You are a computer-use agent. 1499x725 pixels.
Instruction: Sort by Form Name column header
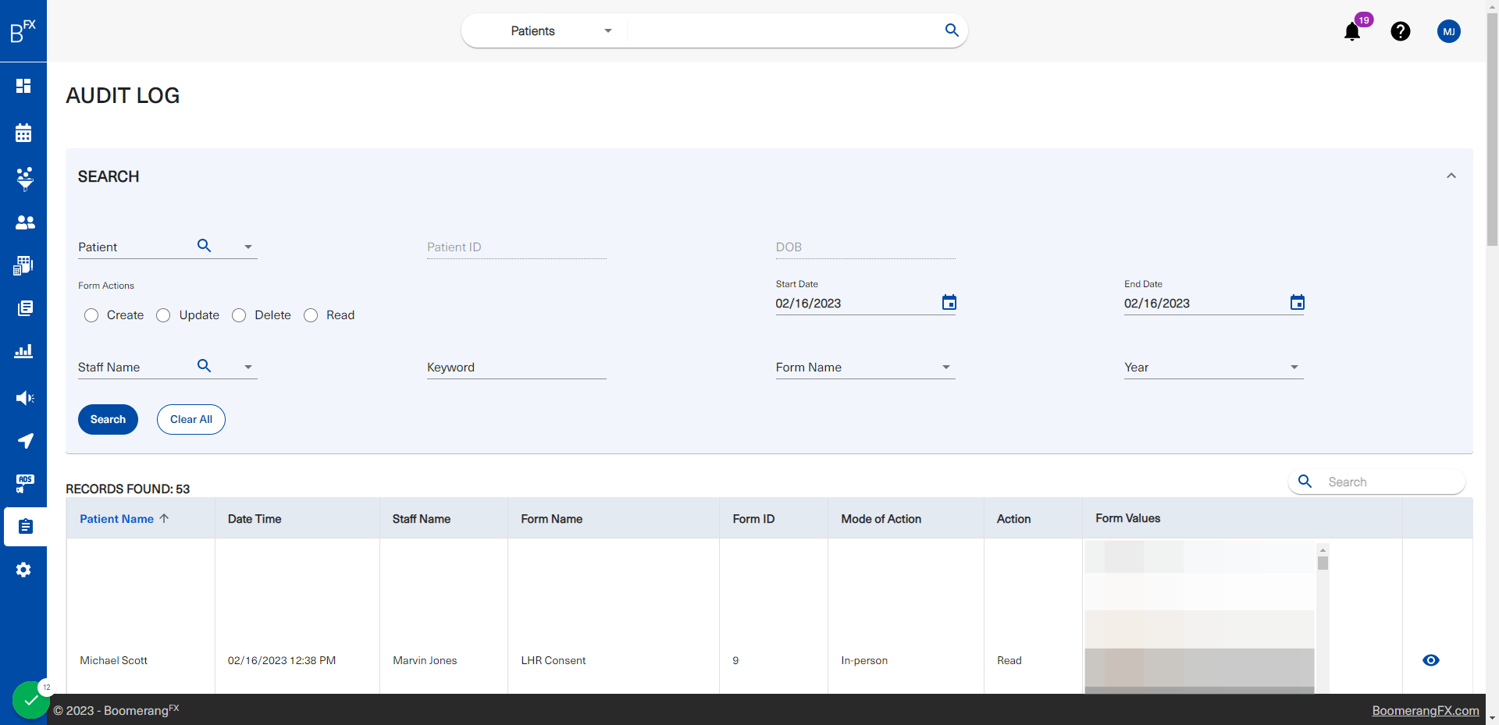pos(552,519)
